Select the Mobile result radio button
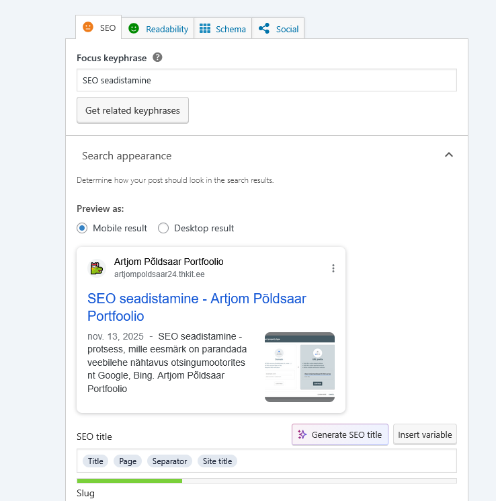This screenshot has height=501, width=496. click(82, 228)
